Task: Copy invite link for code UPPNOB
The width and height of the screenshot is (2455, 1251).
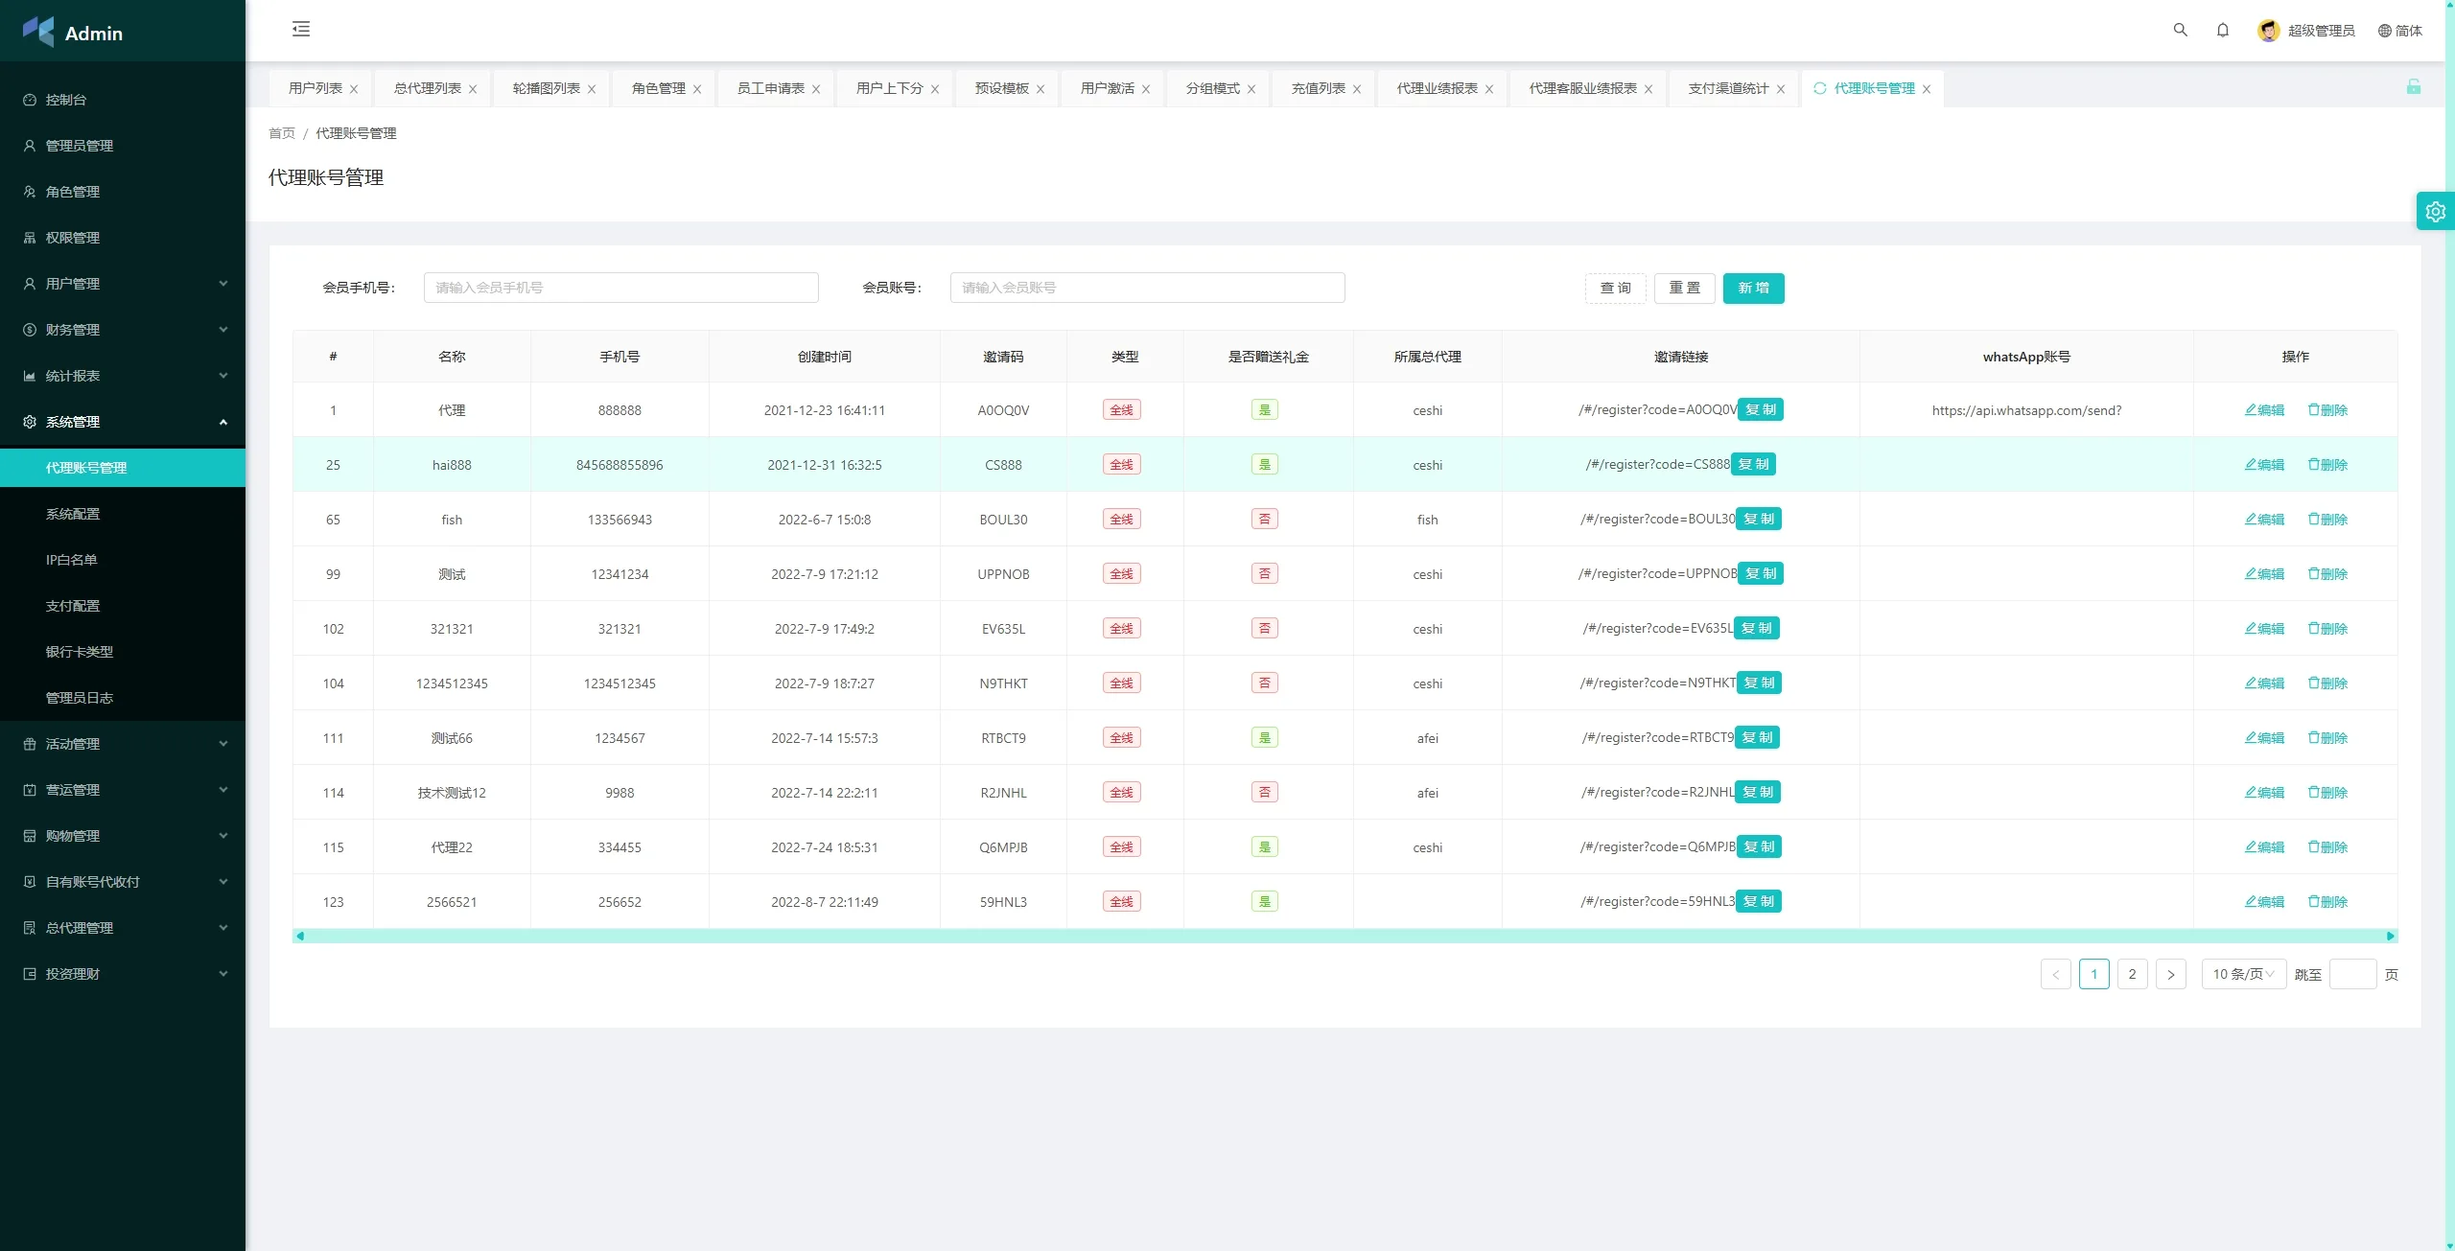Action: (x=1760, y=573)
